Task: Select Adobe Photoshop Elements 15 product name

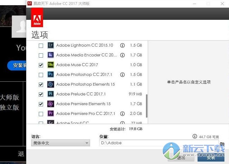Action: click(x=85, y=84)
